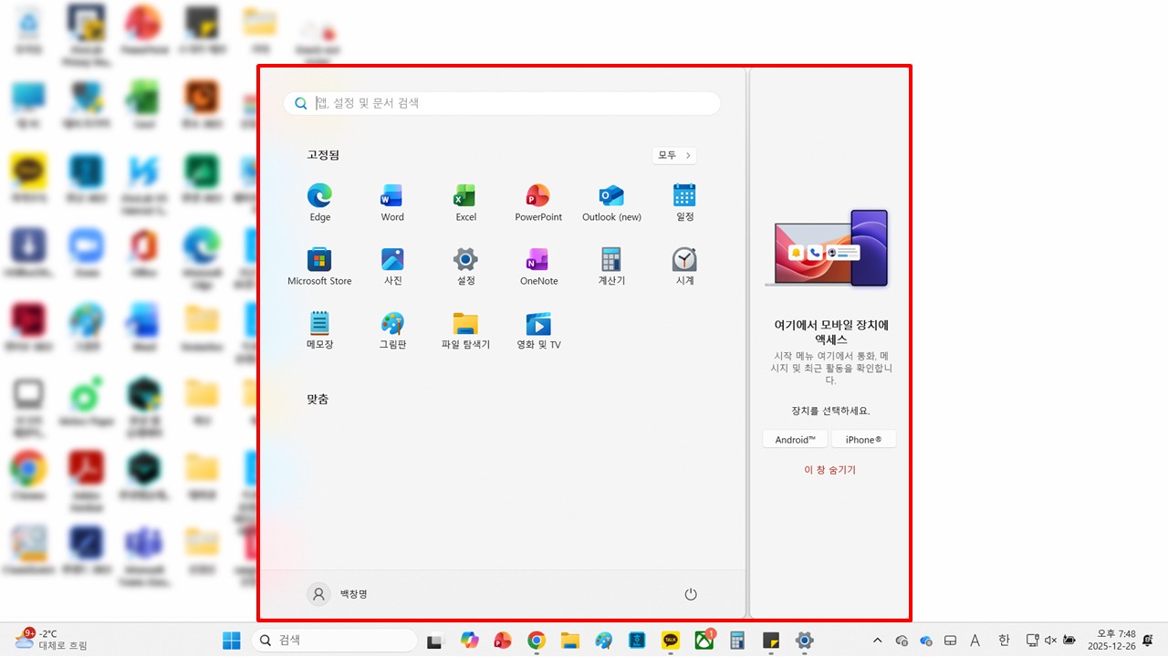
Task: Launch PowerPoint from the Start menu pinned apps
Action: (x=538, y=203)
